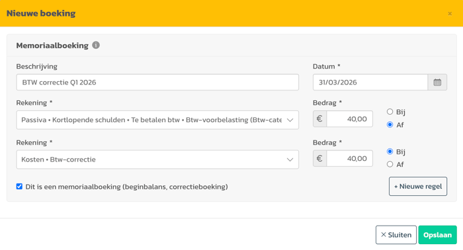The width and height of the screenshot is (463, 250).
Task: Select Af for the Btw-correctie line
Action: point(390,164)
